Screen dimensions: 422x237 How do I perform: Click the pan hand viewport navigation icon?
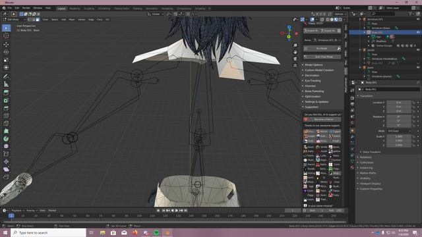tap(295, 52)
